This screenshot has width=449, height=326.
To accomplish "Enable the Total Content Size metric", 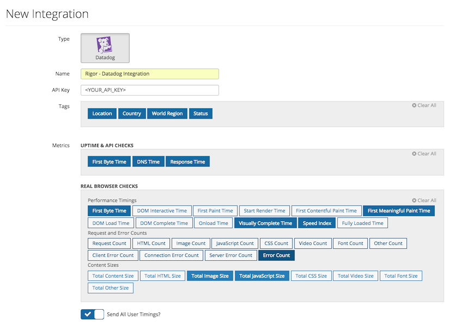I will (x=113, y=276).
